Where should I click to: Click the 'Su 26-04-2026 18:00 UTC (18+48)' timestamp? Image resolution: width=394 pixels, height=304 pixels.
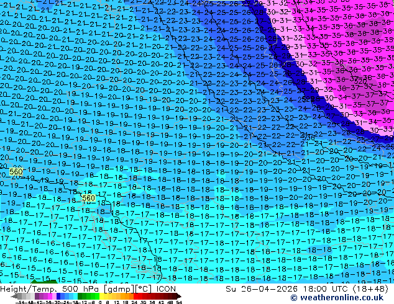(307, 289)
